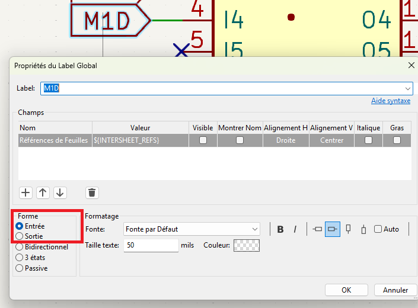The width and height of the screenshot is (418, 308).
Task: Add a new field with plus icon
Action: 25,192
